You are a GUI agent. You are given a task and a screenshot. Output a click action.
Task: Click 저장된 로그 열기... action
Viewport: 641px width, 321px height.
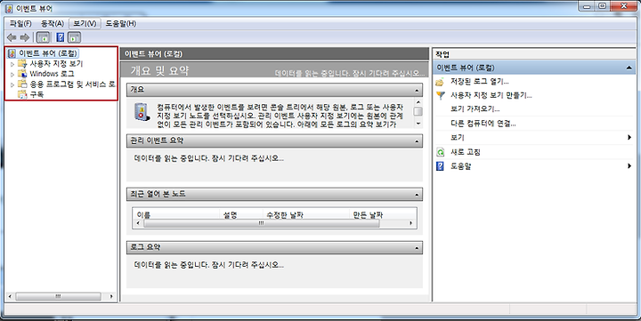(x=479, y=82)
